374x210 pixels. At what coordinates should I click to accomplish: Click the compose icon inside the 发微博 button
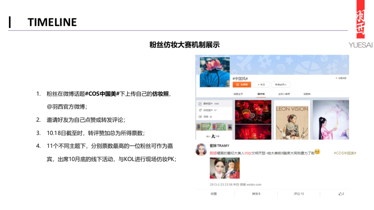point(238,84)
